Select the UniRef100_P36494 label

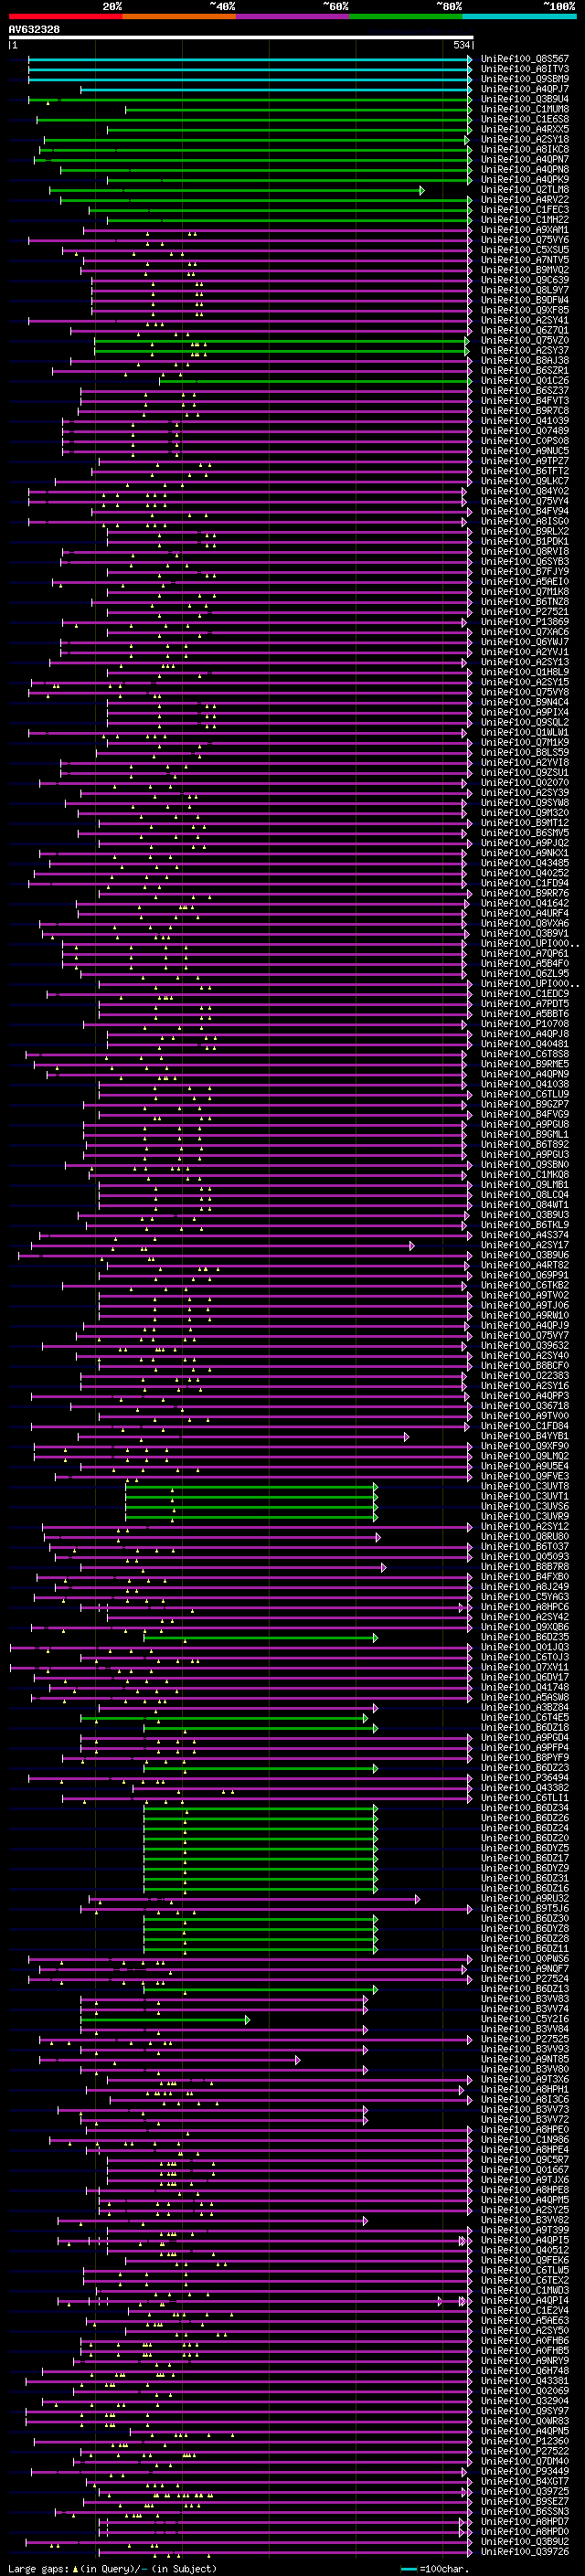tap(525, 1779)
